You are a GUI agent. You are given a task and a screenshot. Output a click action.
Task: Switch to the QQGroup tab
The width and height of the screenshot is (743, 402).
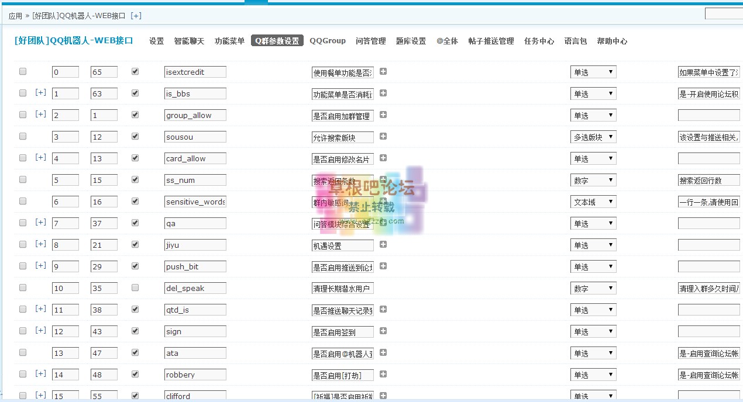pos(328,41)
